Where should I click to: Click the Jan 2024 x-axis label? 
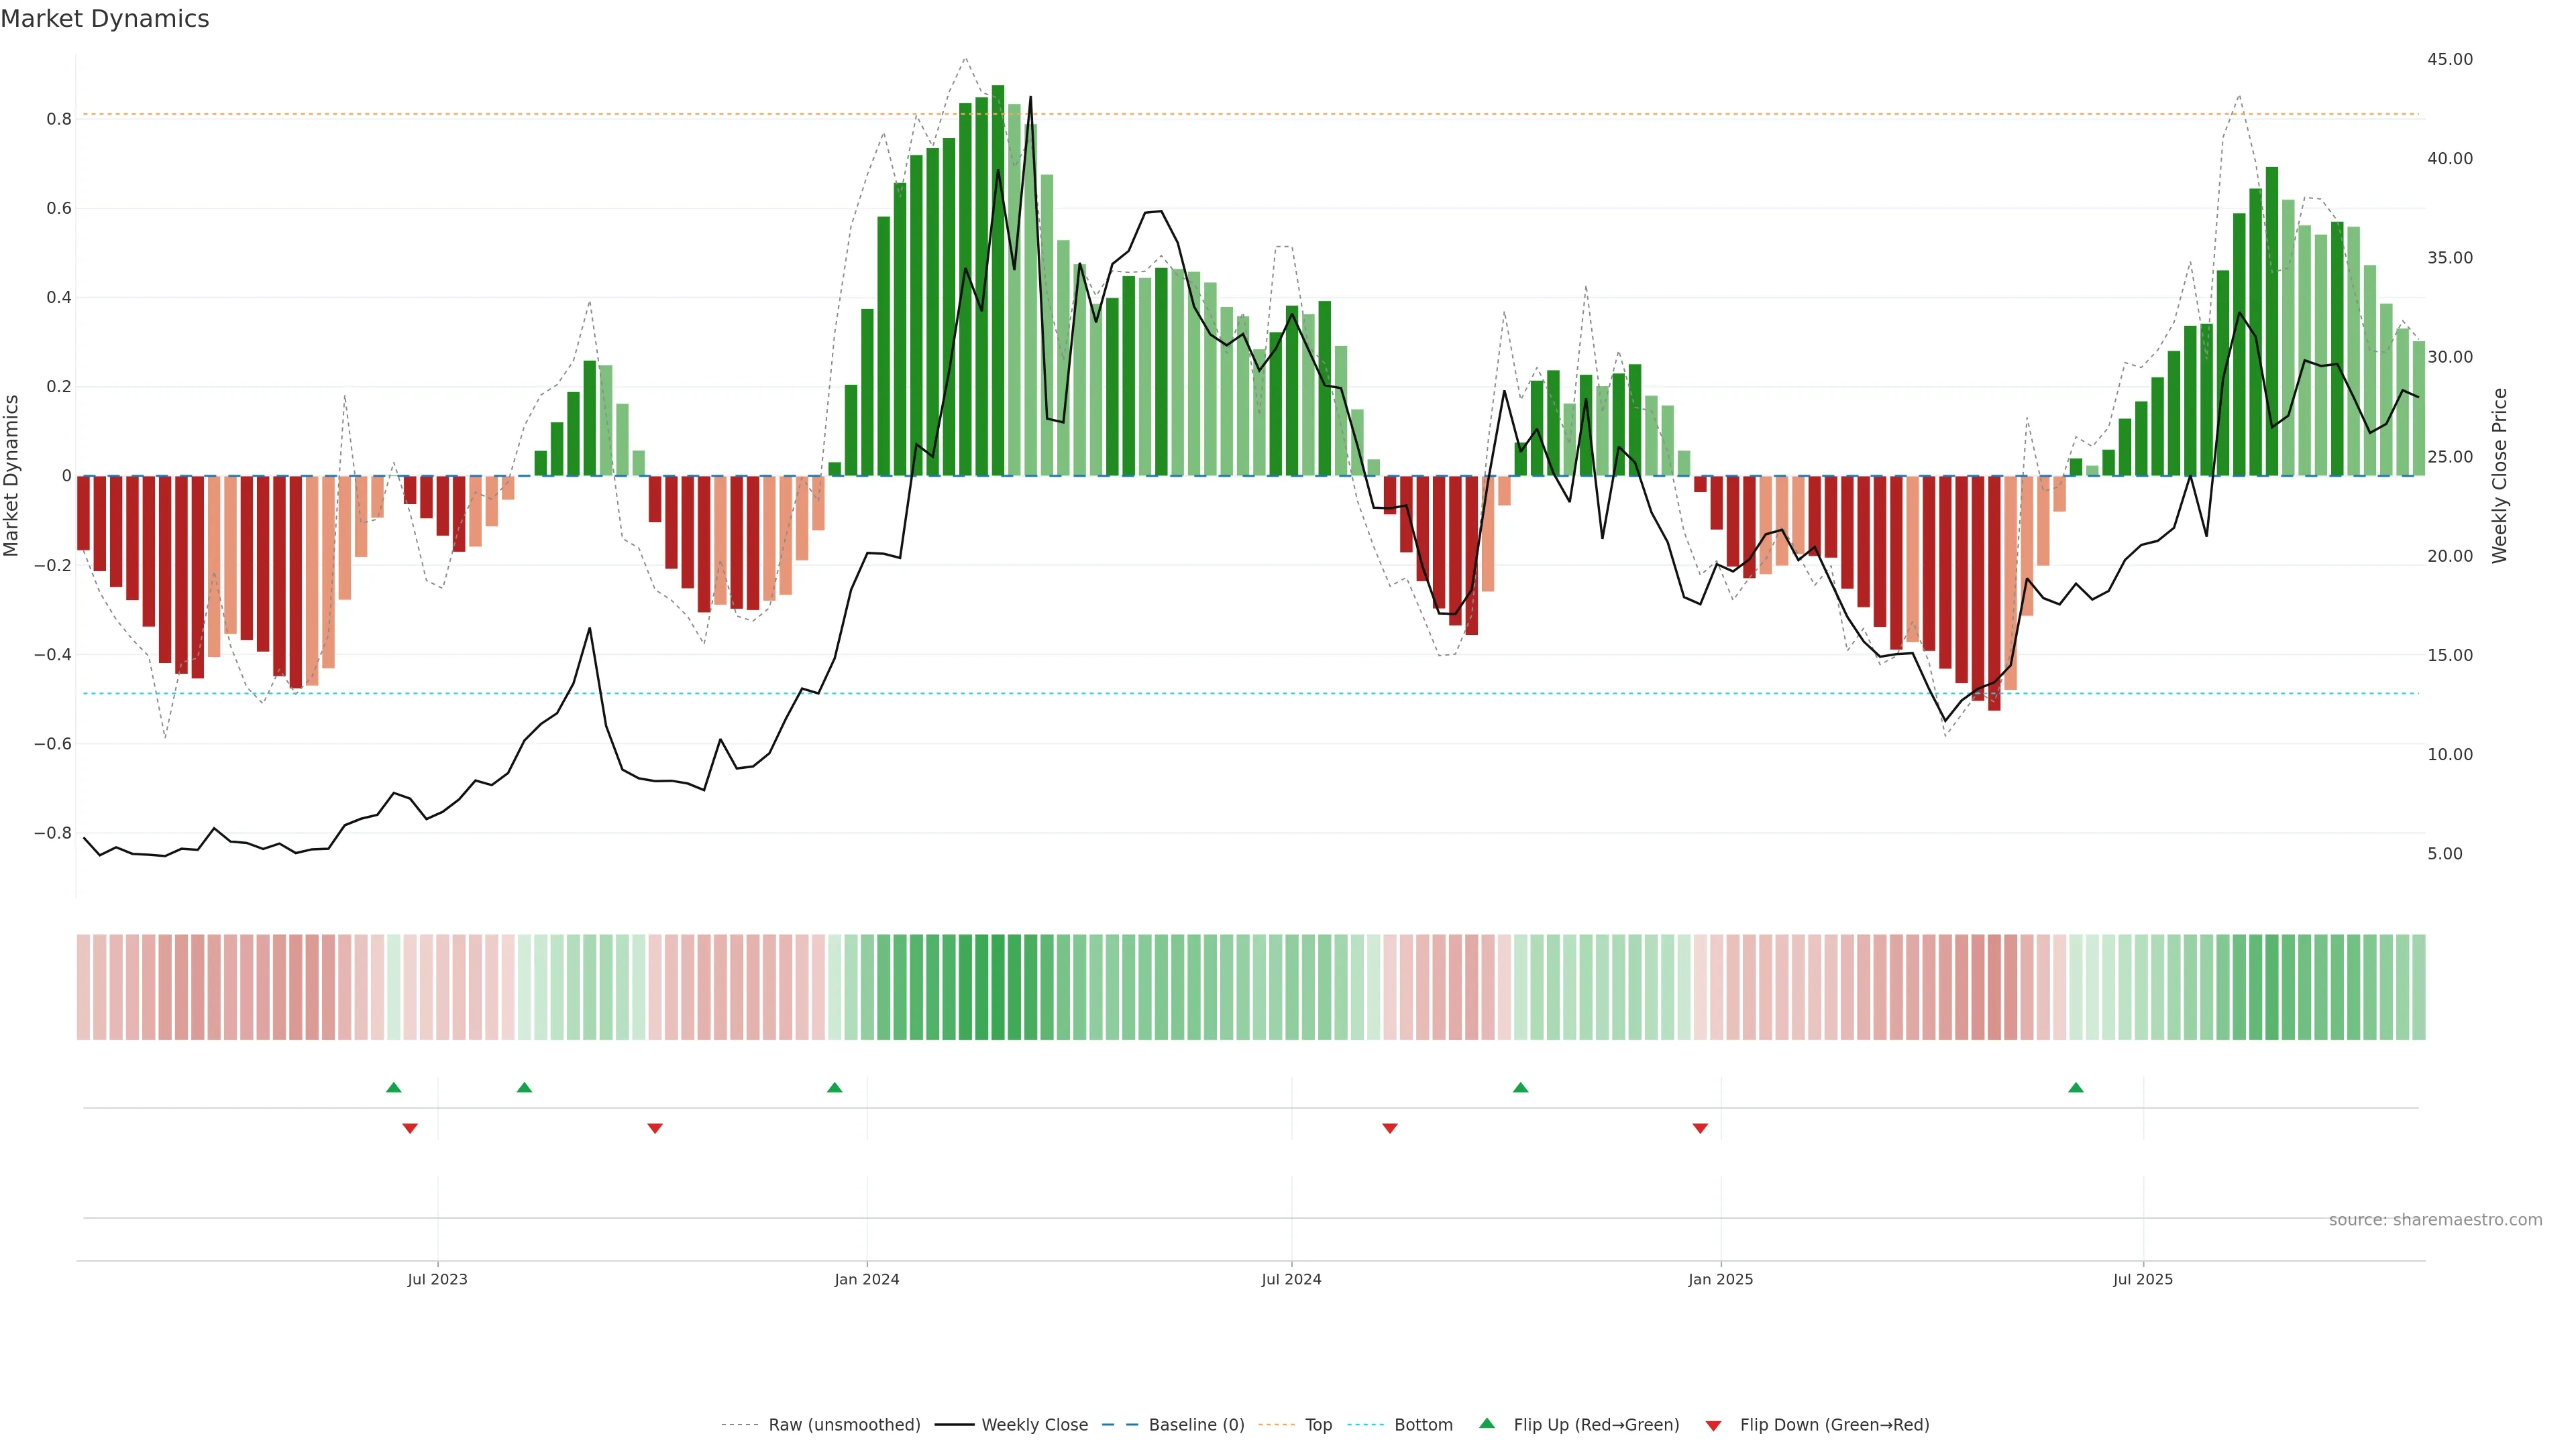(x=866, y=1279)
